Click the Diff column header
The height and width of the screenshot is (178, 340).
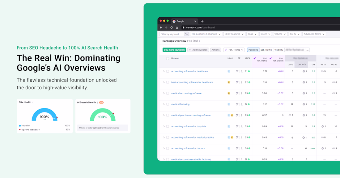click(313, 64)
